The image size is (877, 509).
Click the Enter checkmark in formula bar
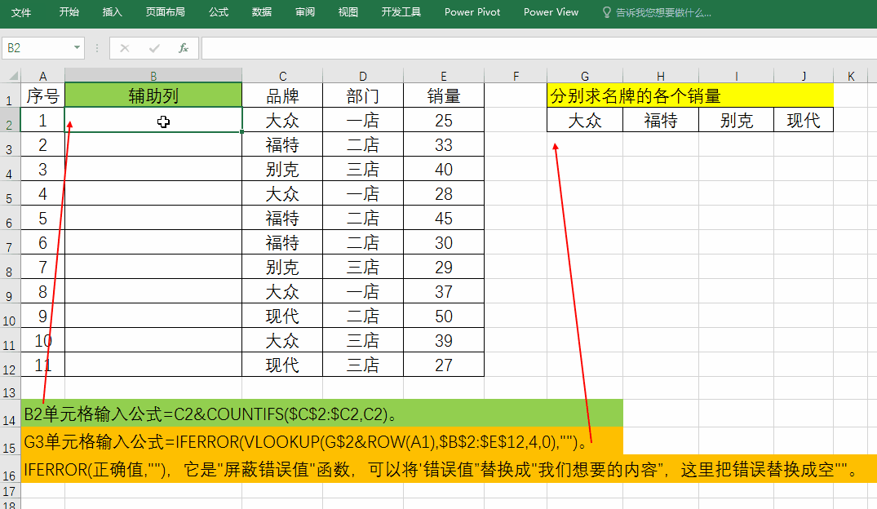[x=154, y=48]
